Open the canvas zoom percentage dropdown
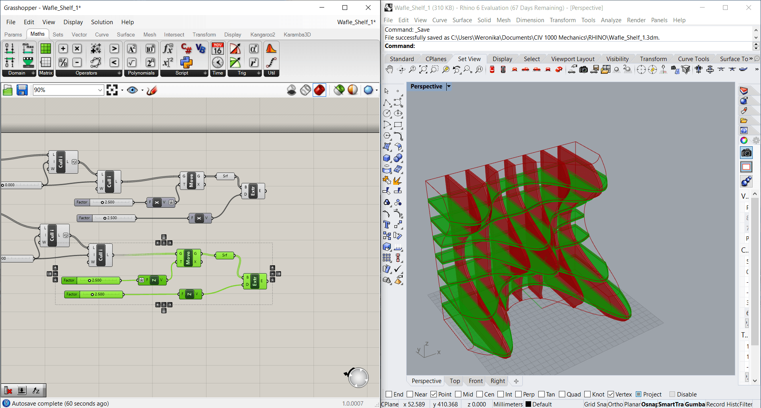The image size is (761, 408). coord(100,90)
